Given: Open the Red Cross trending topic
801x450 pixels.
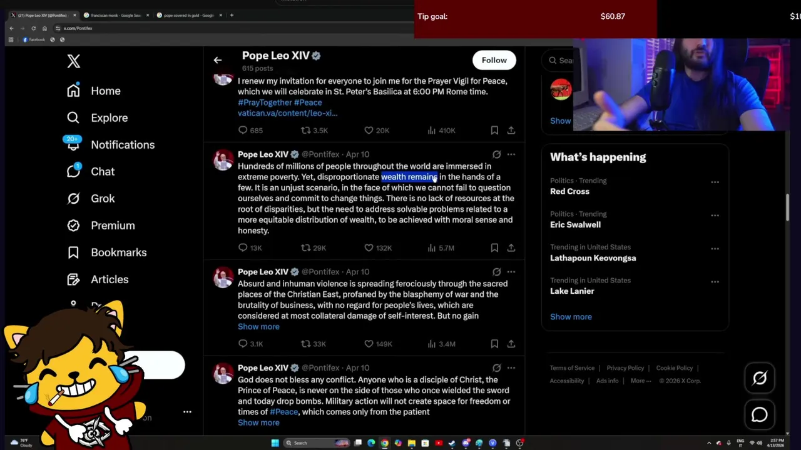Looking at the screenshot, I should pos(569,191).
